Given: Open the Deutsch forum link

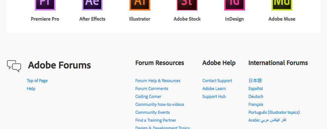Looking at the screenshot, I should (x=256, y=96).
